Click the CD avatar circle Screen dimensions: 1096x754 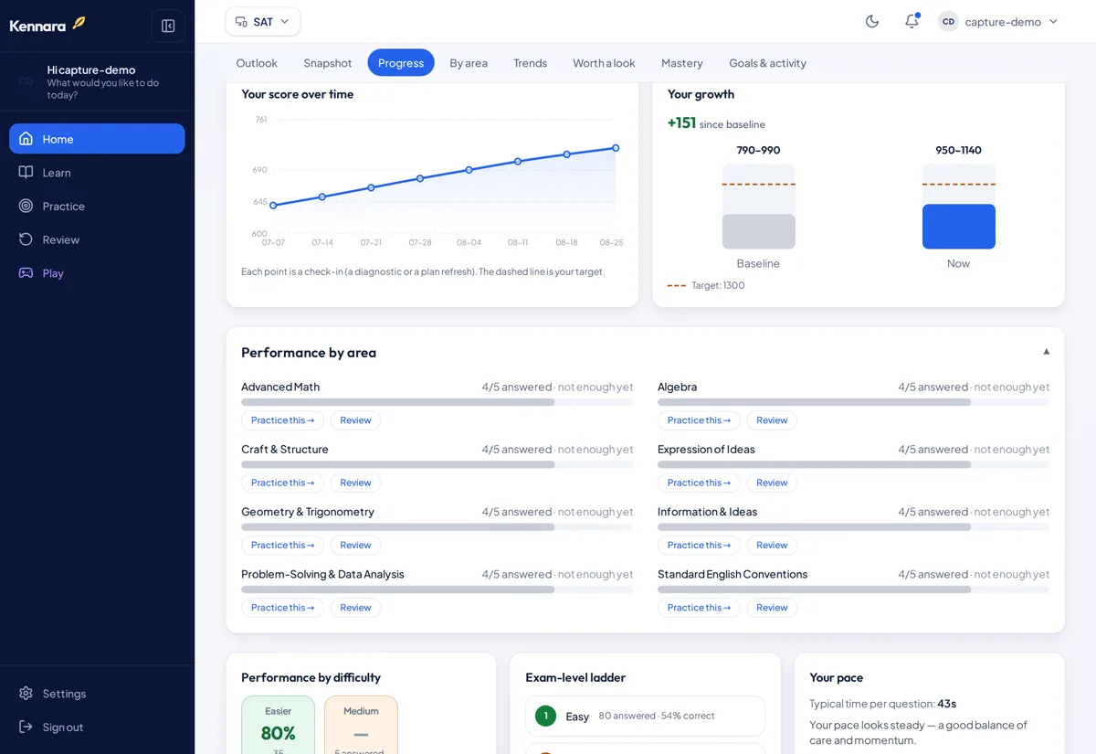(948, 21)
